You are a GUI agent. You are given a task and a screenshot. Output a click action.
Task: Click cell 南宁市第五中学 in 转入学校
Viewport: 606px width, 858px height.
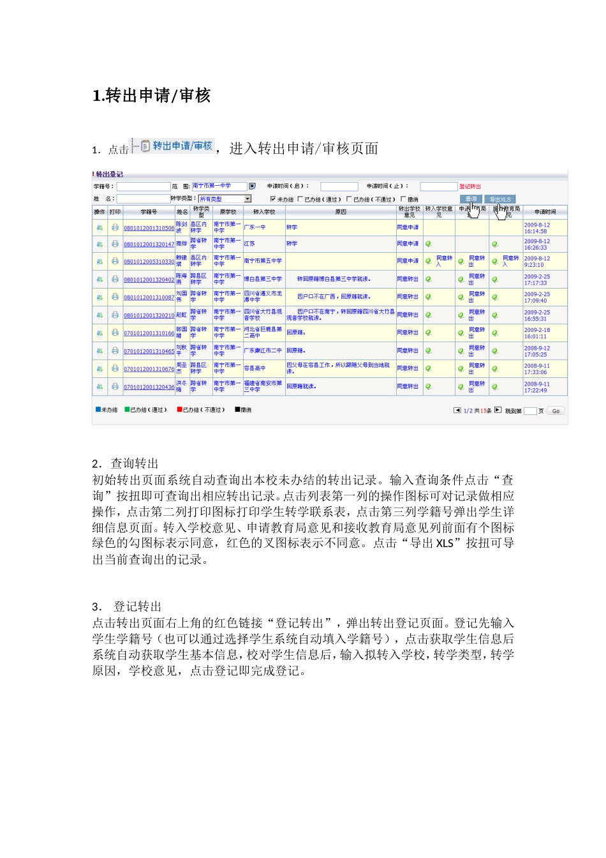tap(263, 261)
